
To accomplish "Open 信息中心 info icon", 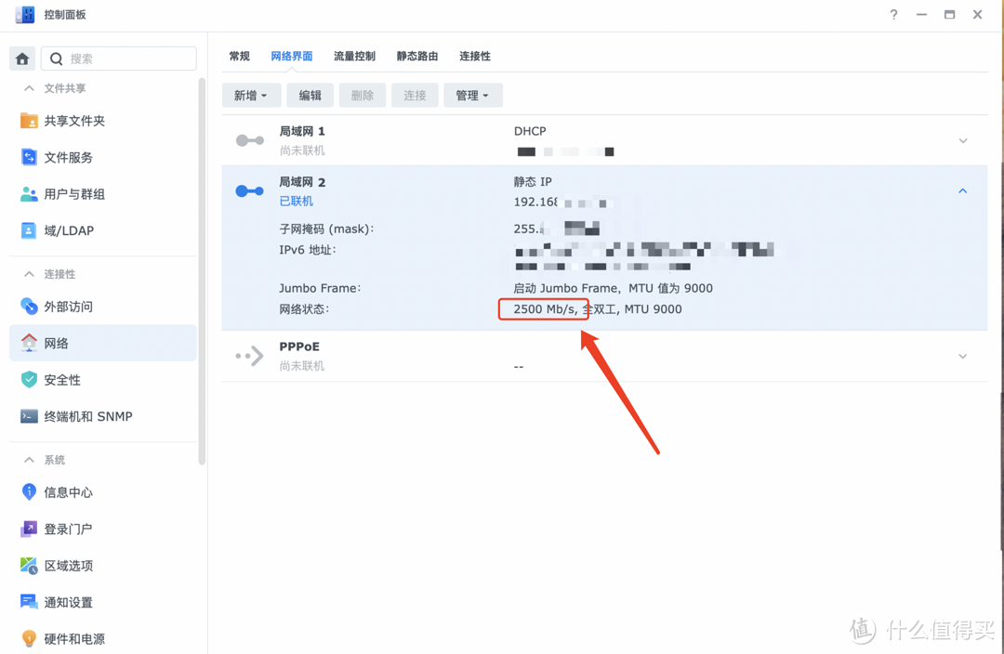I will (x=29, y=491).
